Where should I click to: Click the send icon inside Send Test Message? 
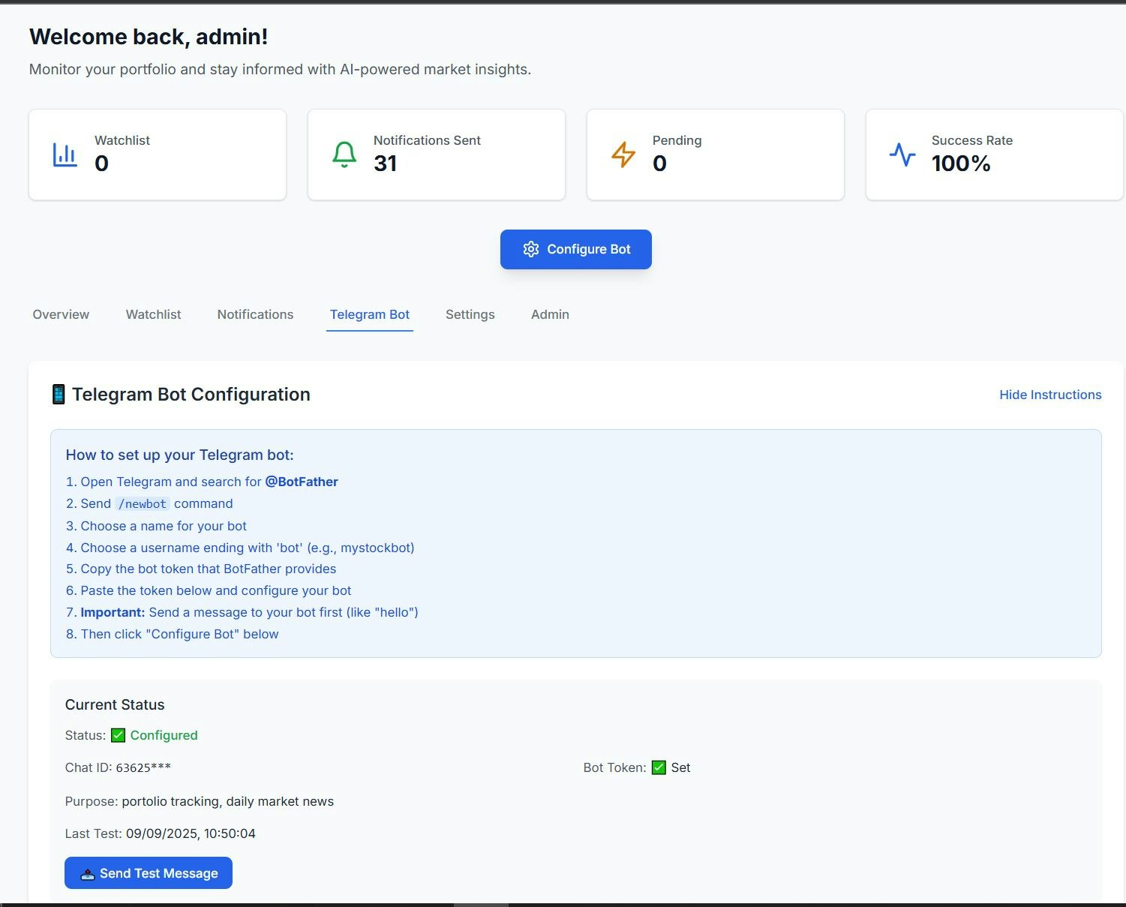pyautogui.click(x=87, y=872)
